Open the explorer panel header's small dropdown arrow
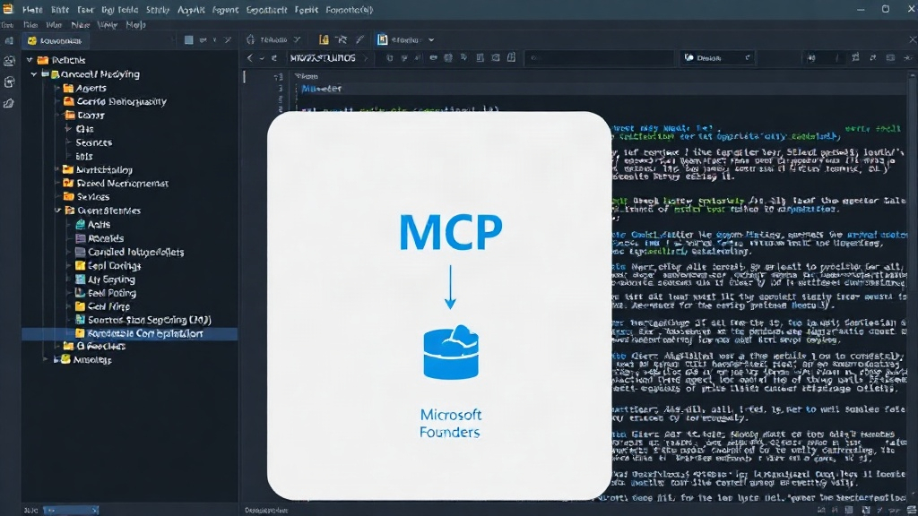The image size is (918, 516). tap(214, 39)
